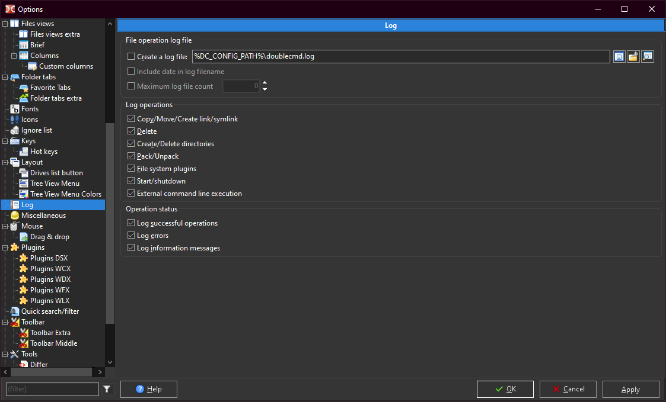This screenshot has width=666, height=402.
Task: Toggle the Log errors checkbox
Action: point(132,236)
